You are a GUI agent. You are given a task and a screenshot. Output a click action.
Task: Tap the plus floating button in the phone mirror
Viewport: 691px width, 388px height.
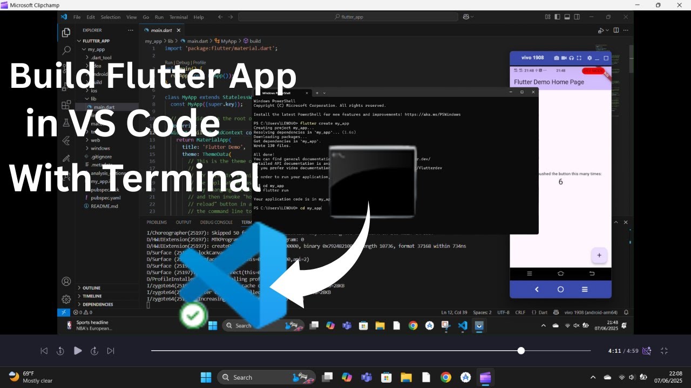[x=599, y=255]
